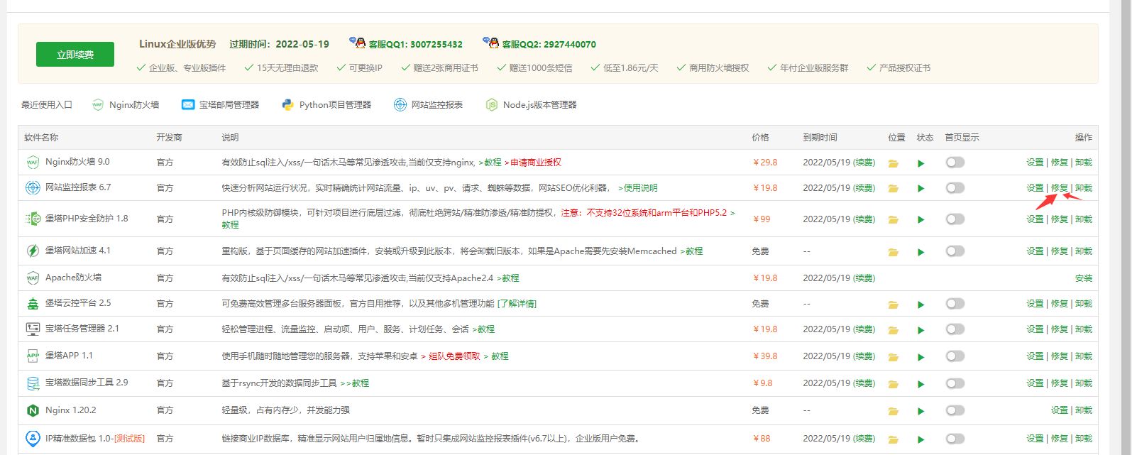Click 安装 for Apache防火墙
Viewport: 1132px width, 455px height.
point(1084,278)
